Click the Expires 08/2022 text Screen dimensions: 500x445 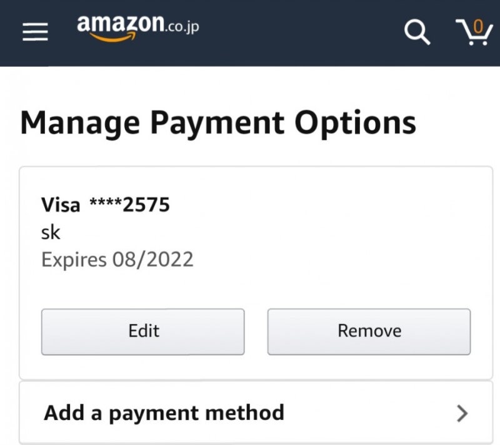[x=117, y=259]
